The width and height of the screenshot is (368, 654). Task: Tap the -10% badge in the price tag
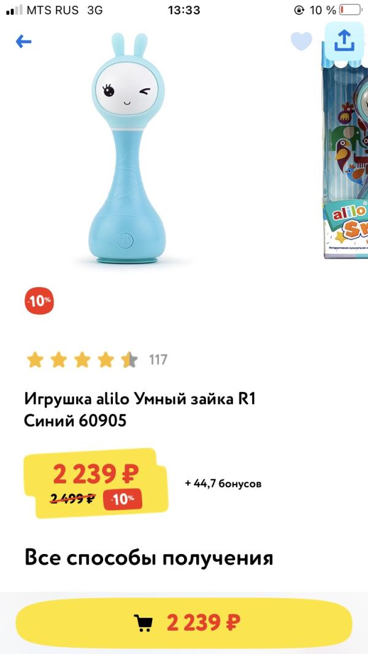click(x=123, y=499)
